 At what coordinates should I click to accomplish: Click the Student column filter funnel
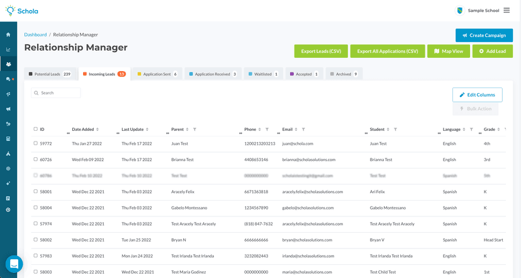(395, 130)
